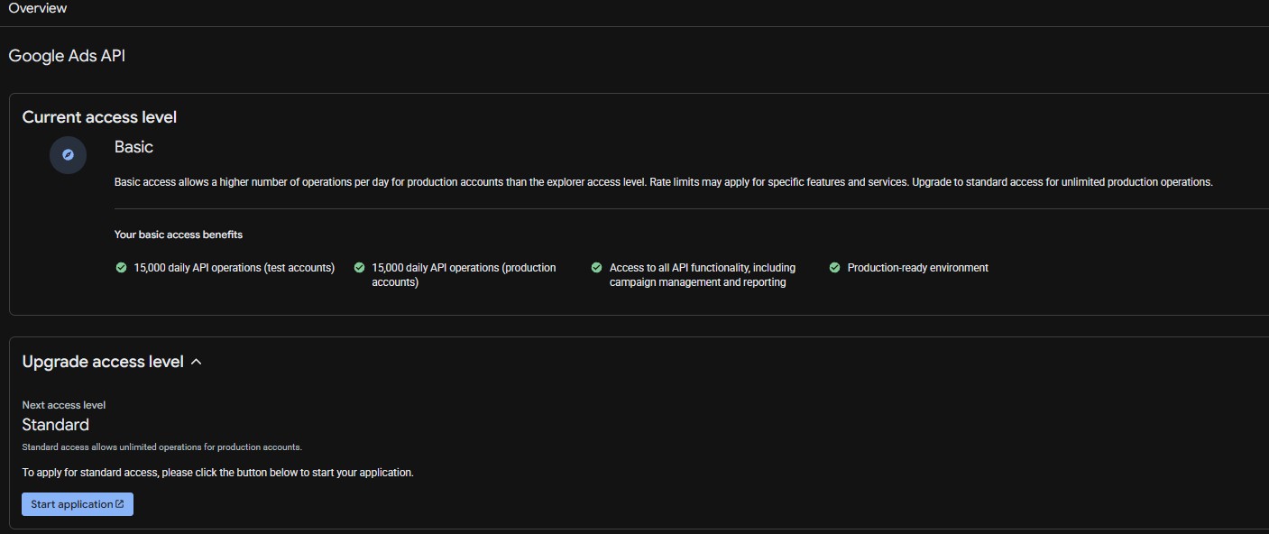The height and width of the screenshot is (534, 1269).
Task: Click the Your basic access benefits label
Action: [x=179, y=235]
